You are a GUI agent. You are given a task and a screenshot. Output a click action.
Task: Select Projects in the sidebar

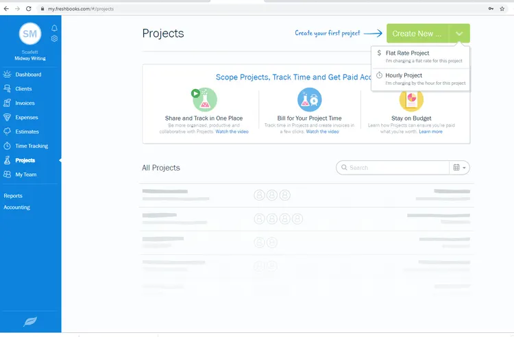point(25,160)
